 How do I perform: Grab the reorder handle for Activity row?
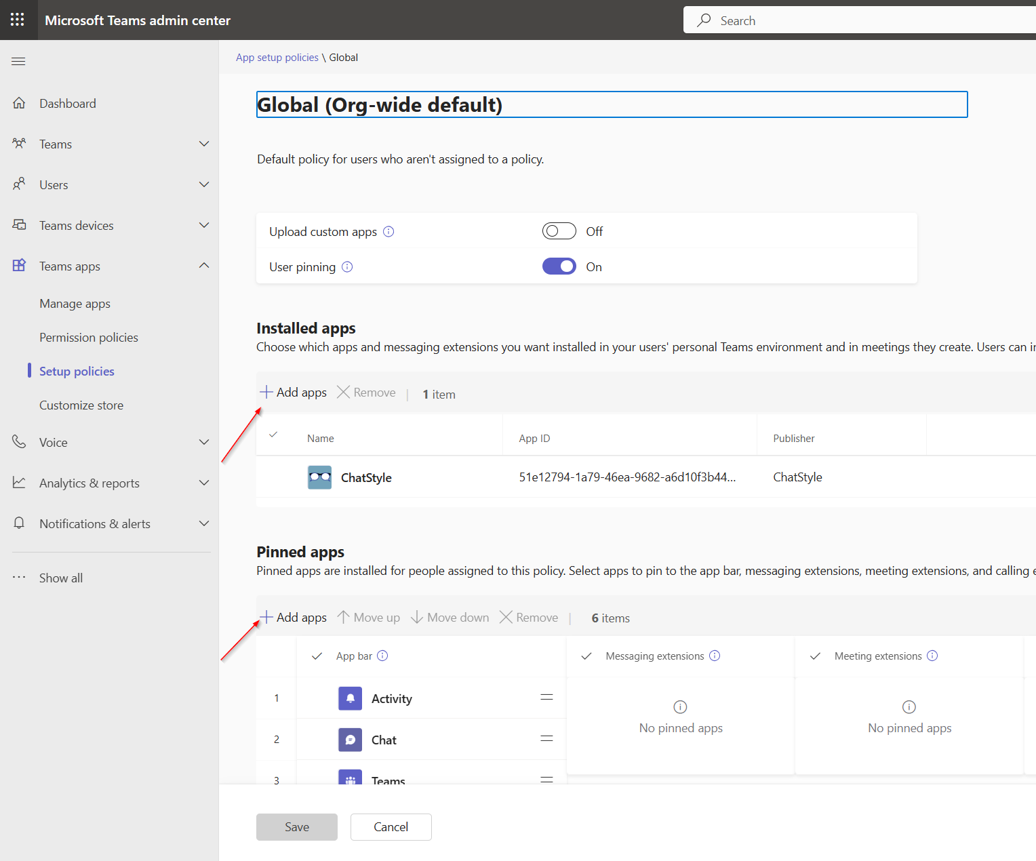pos(546,698)
